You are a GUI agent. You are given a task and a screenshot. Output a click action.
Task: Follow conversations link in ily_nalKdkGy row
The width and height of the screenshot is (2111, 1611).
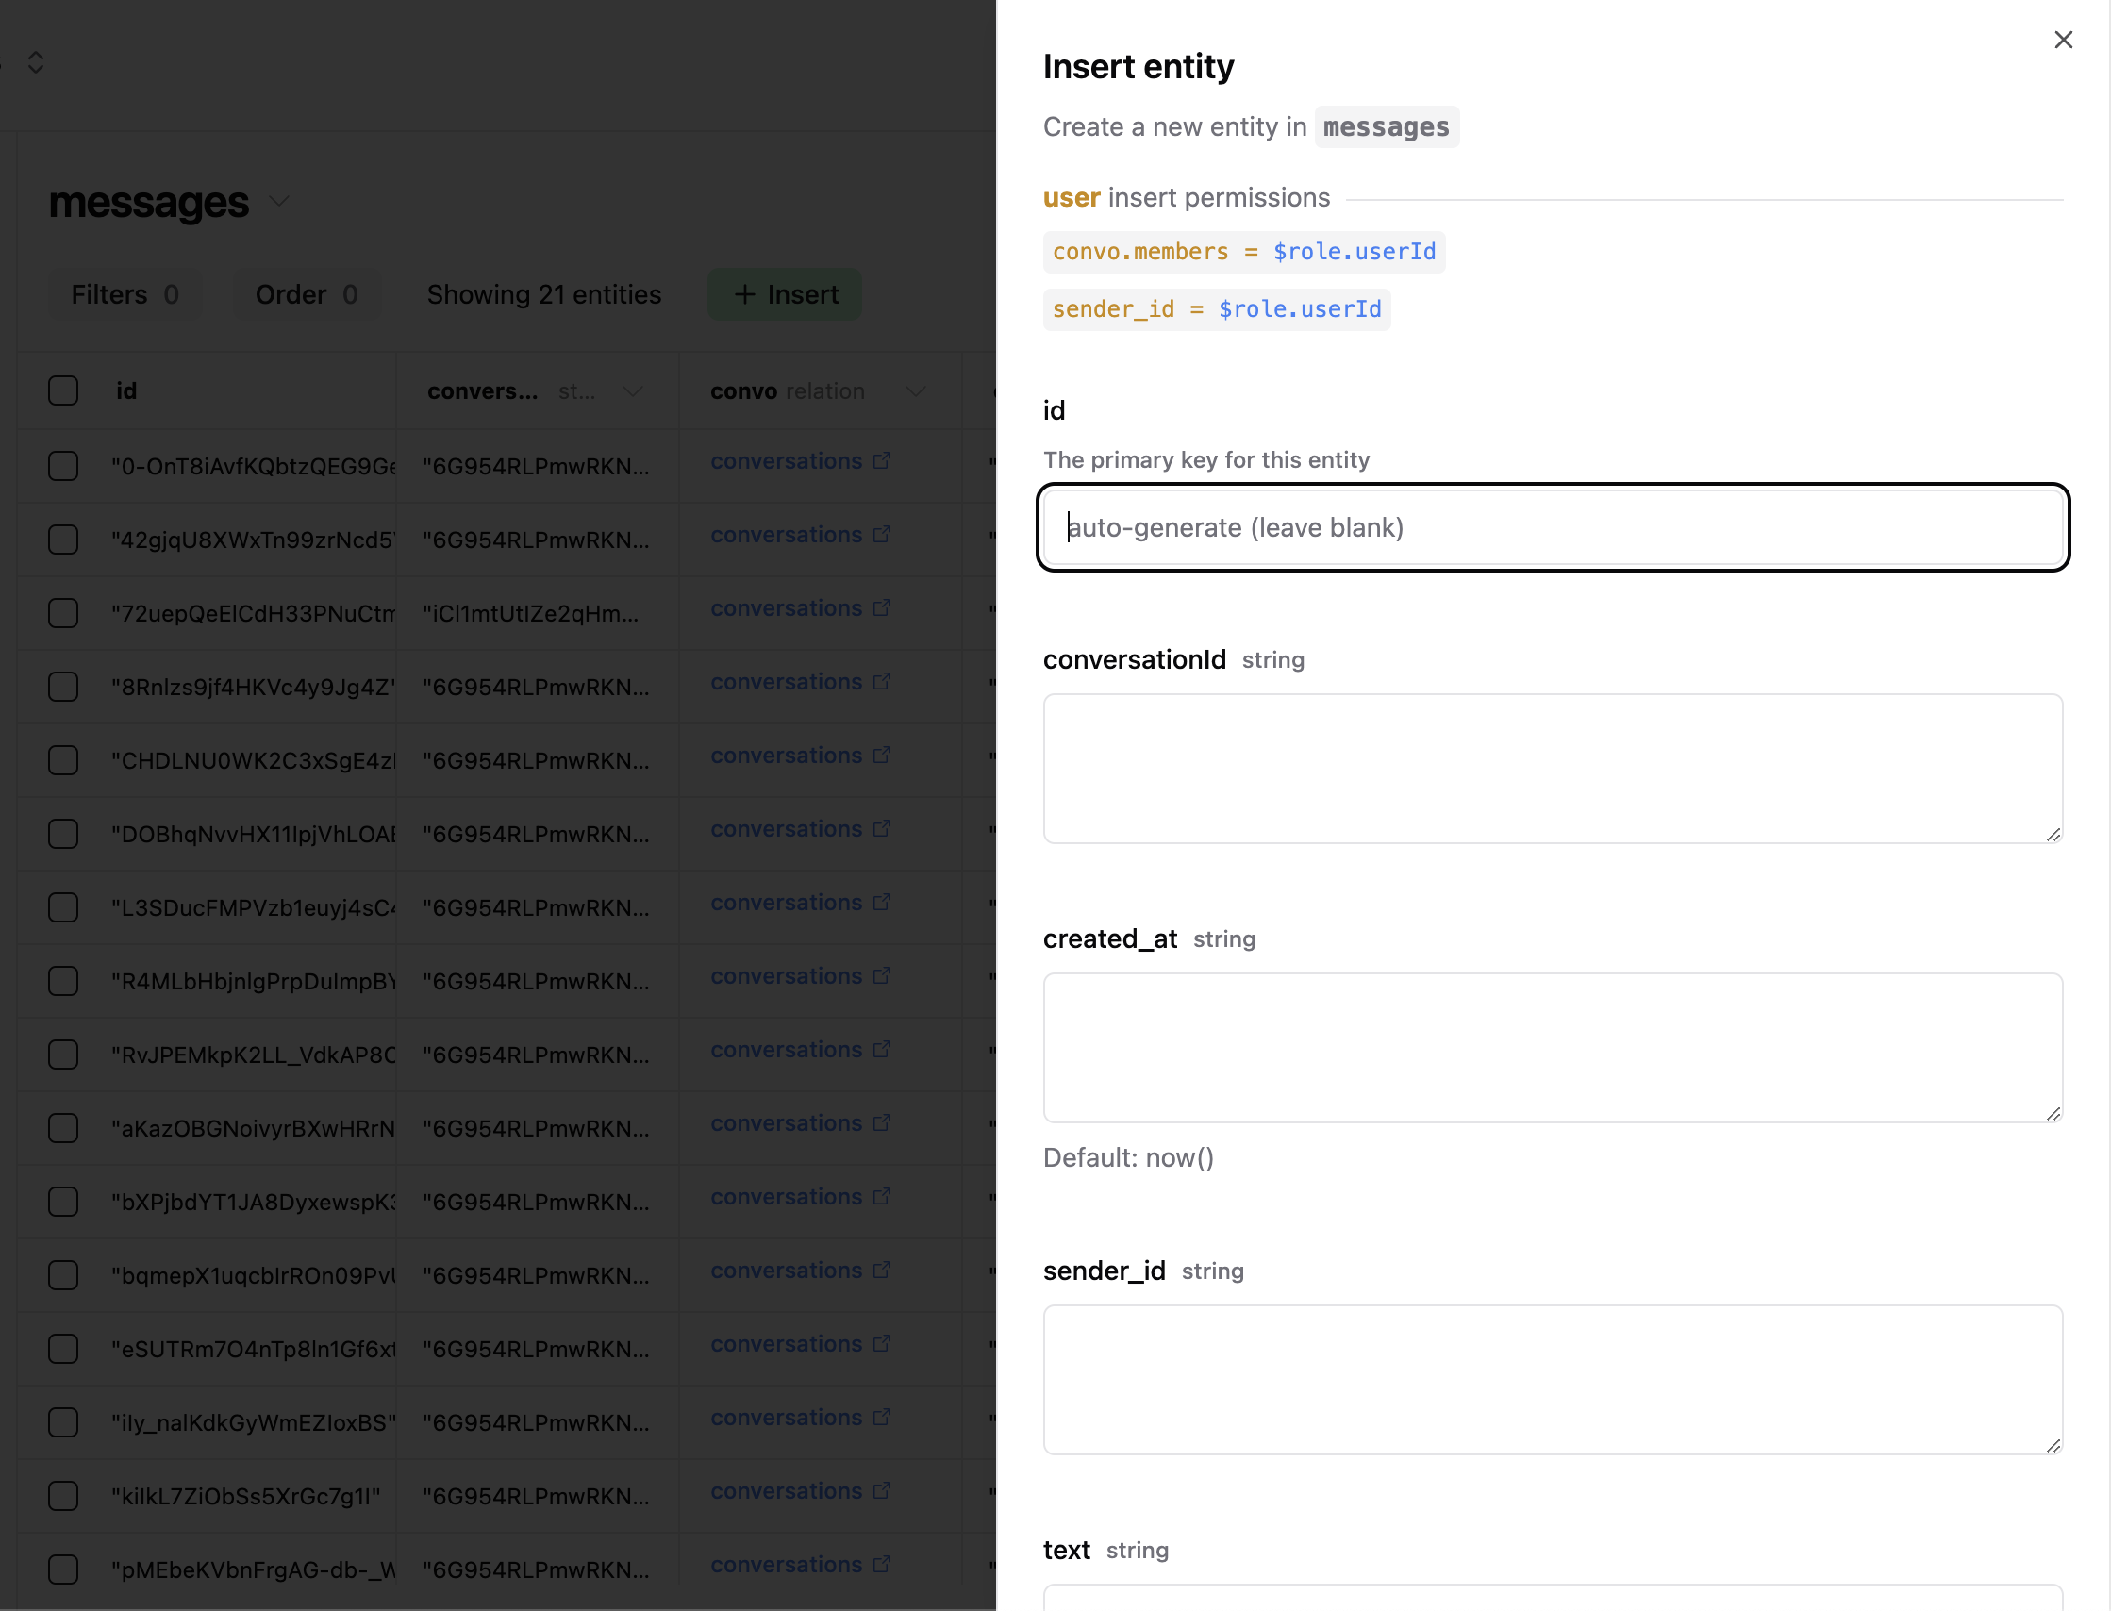[787, 1418]
